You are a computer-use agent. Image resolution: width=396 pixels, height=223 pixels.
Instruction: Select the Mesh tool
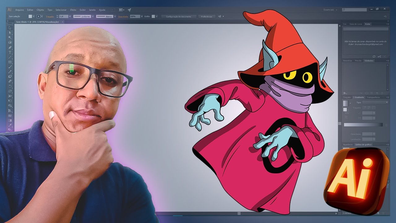pos(10,116)
